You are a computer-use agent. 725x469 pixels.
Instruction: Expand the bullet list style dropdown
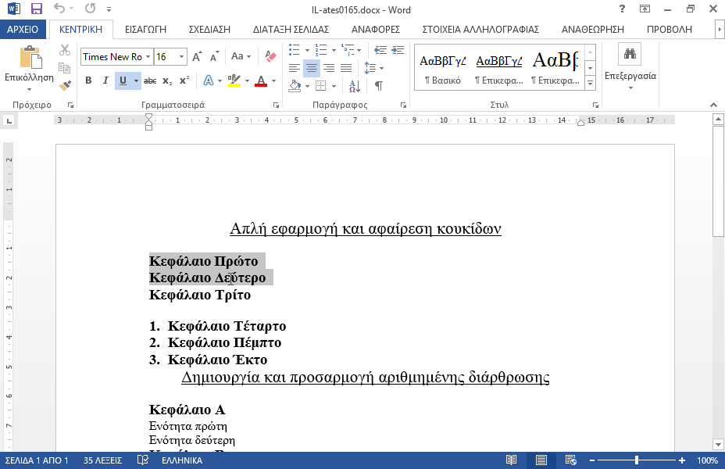pyautogui.click(x=307, y=50)
